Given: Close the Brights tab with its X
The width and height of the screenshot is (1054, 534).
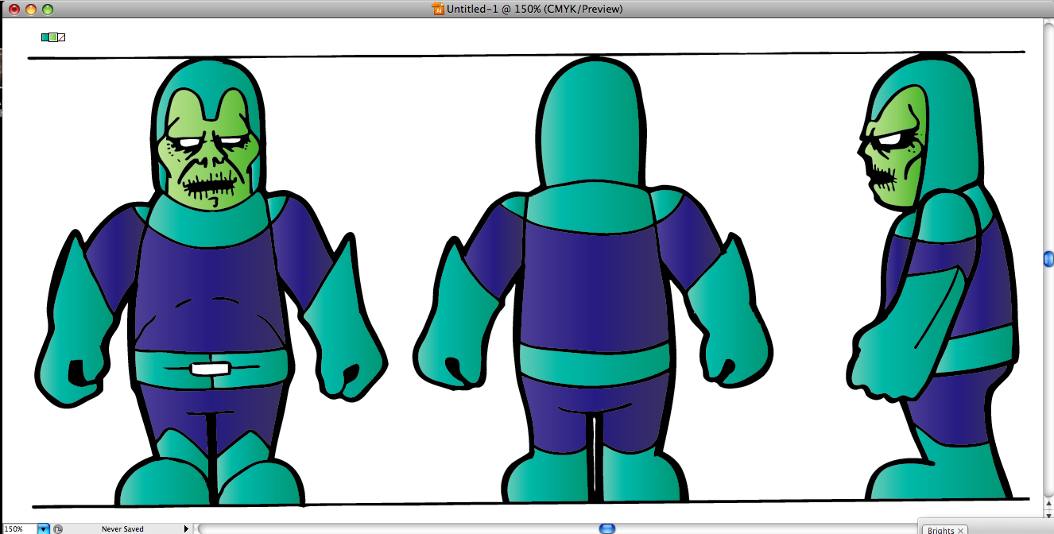Looking at the screenshot, I should click(x=962, y=529).
